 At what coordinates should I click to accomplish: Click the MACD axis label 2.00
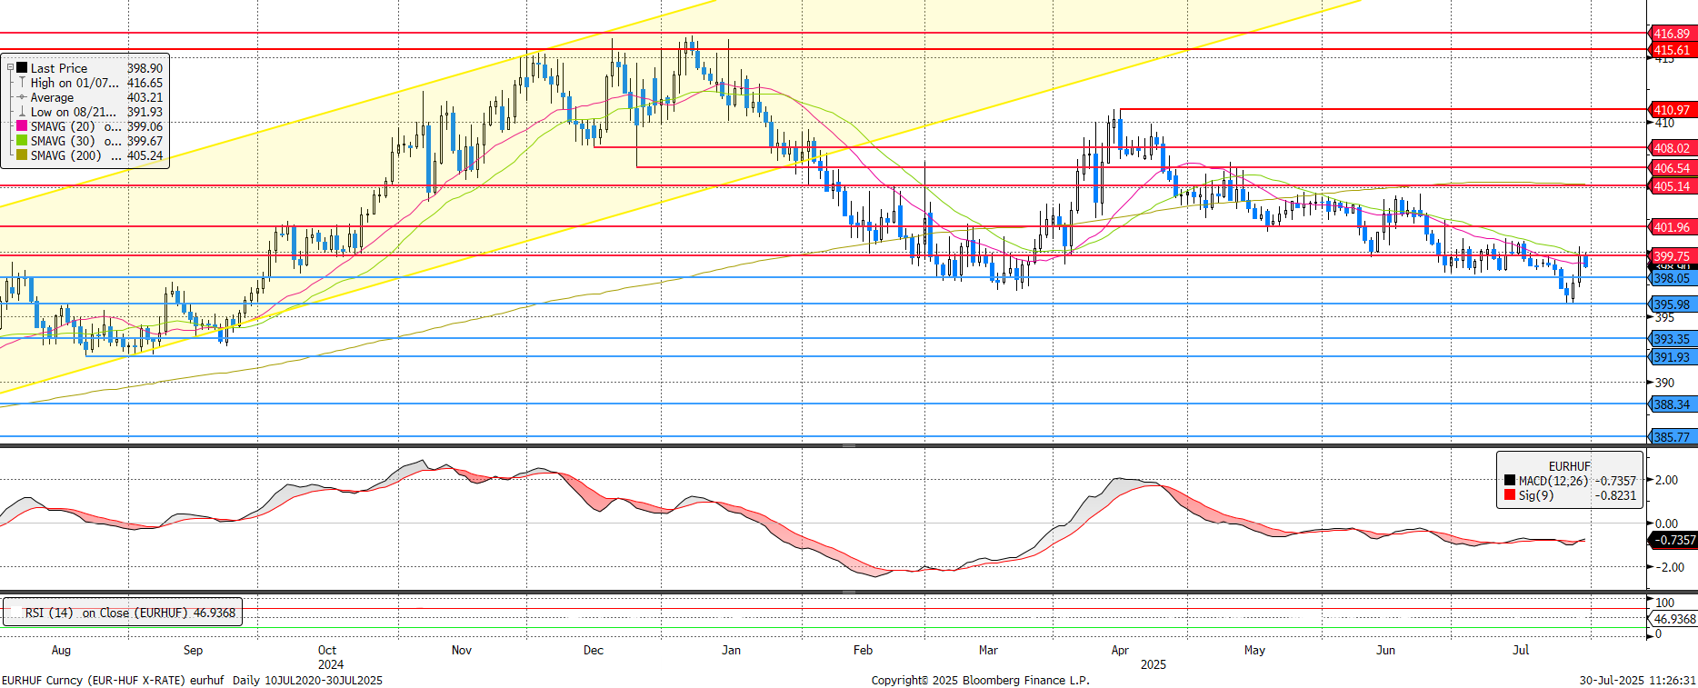coord(1666,480)
